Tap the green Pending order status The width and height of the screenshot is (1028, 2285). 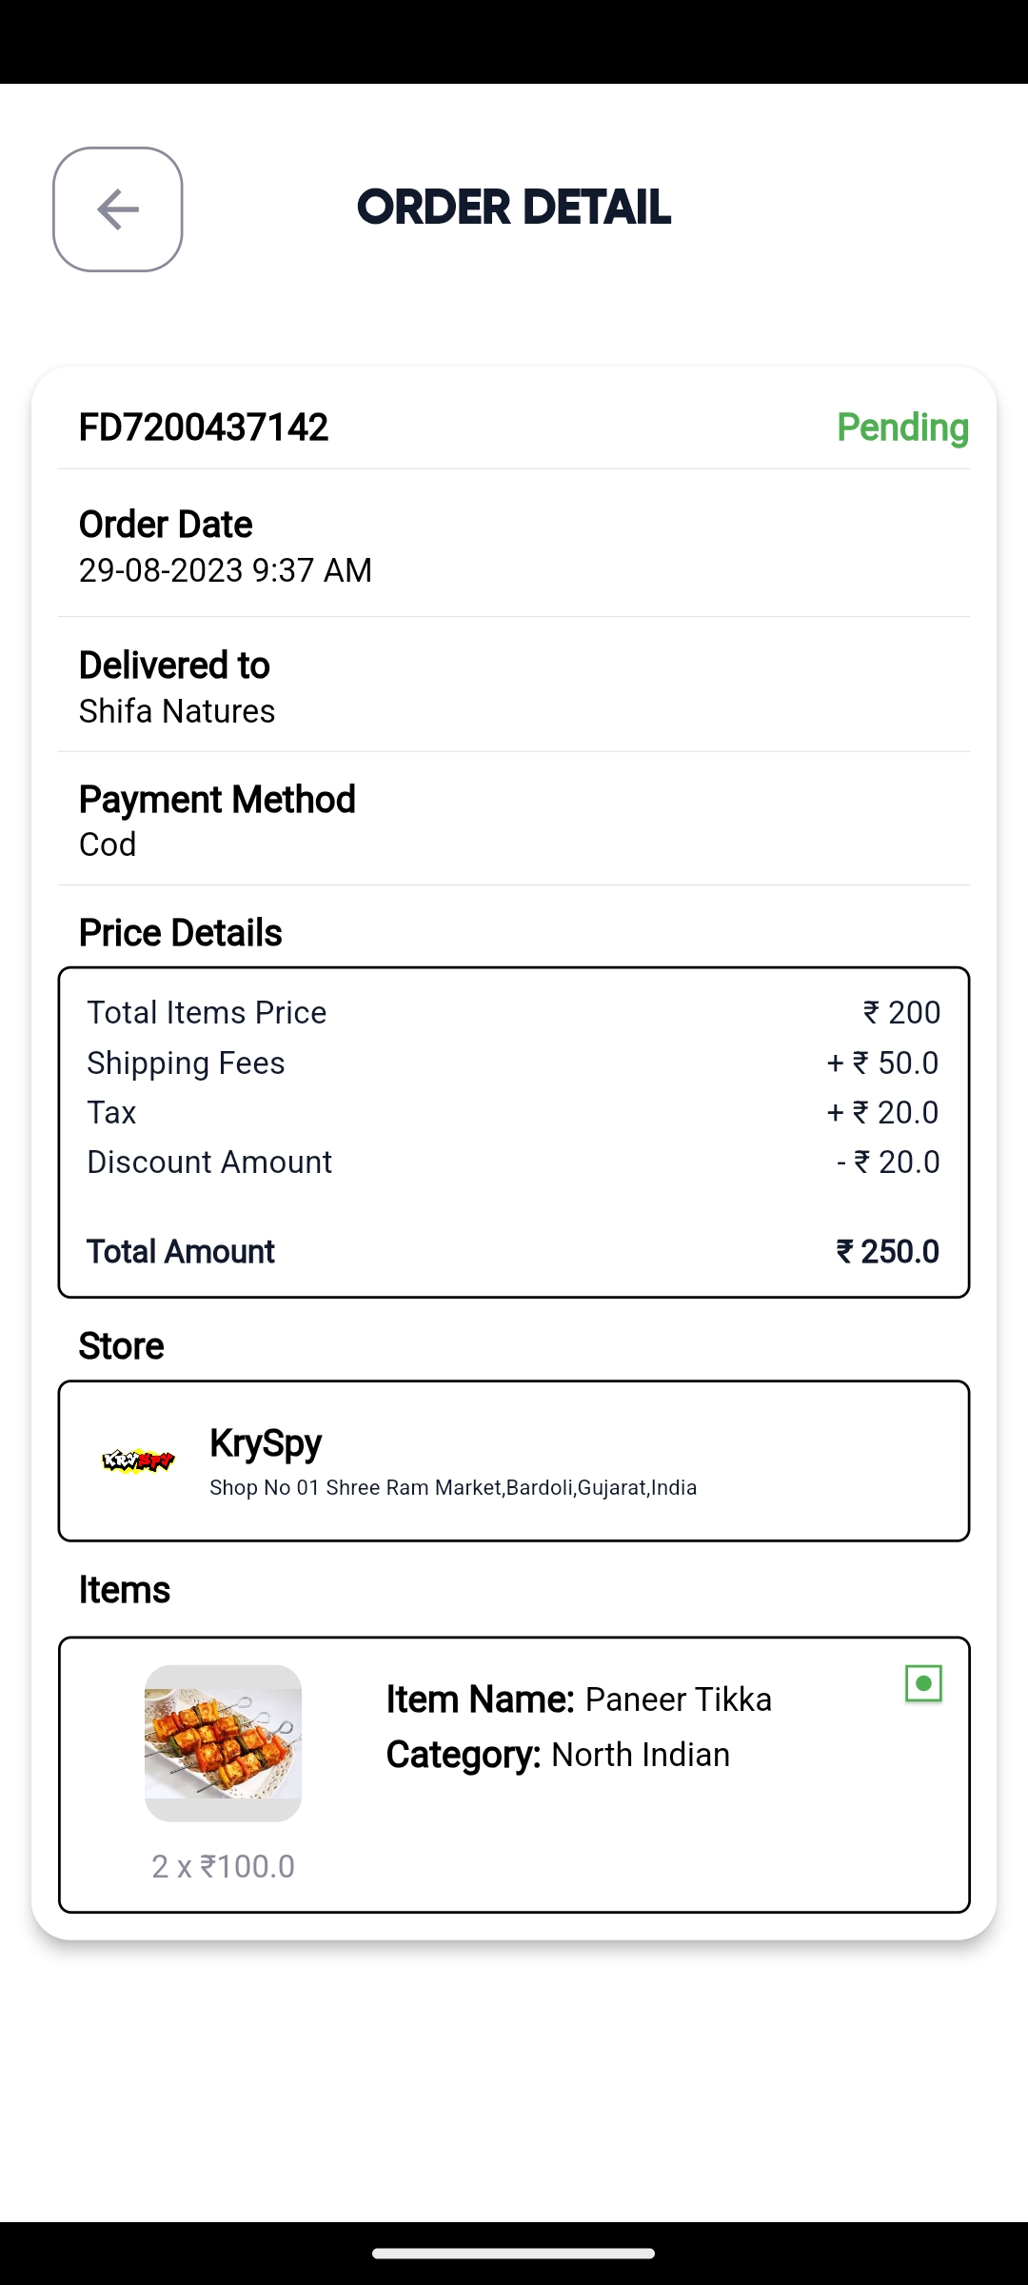click(902, 427)
